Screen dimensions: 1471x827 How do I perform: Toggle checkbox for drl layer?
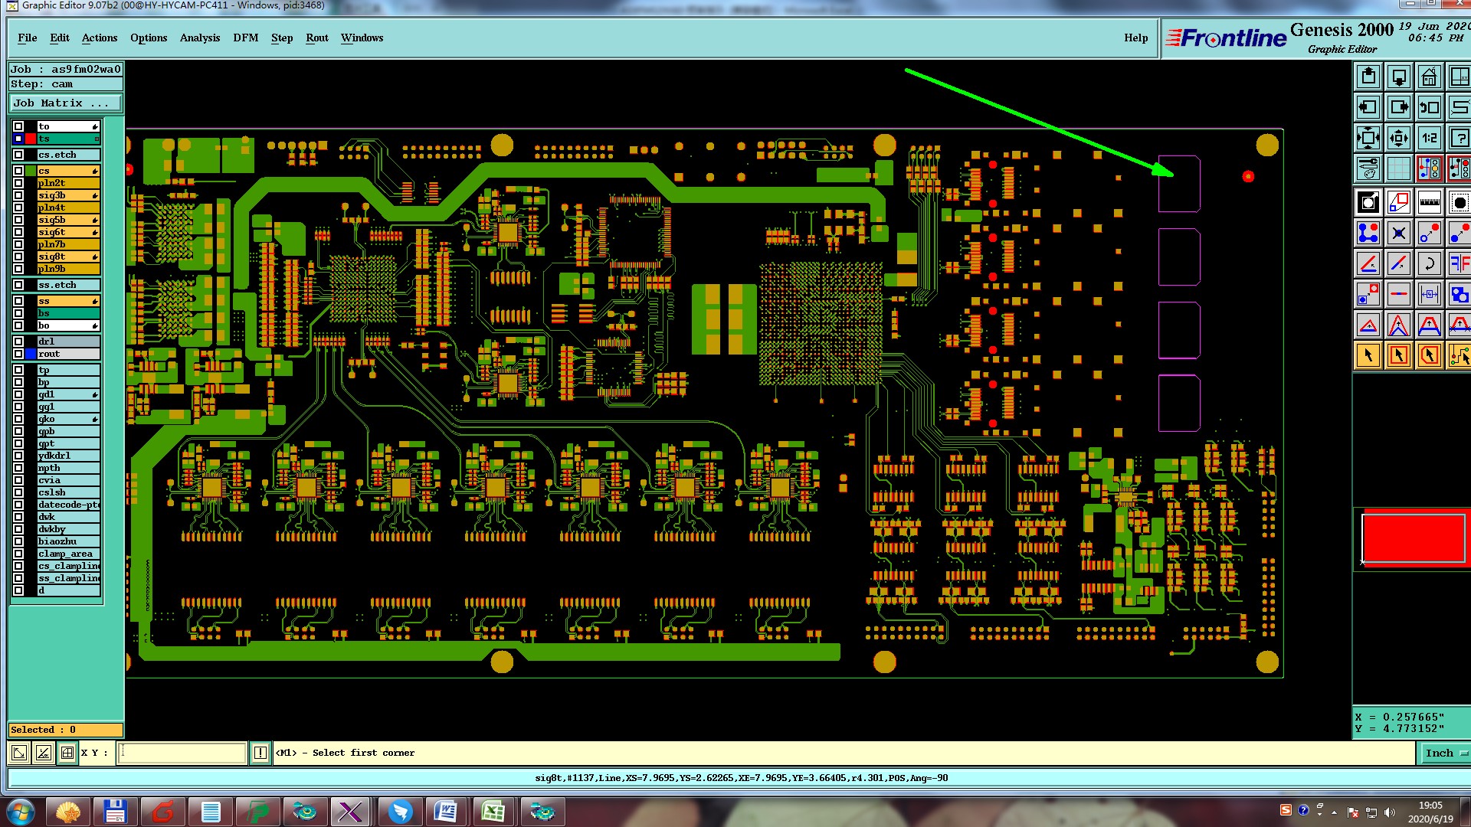pyautogui.click(x=18, y=342)
